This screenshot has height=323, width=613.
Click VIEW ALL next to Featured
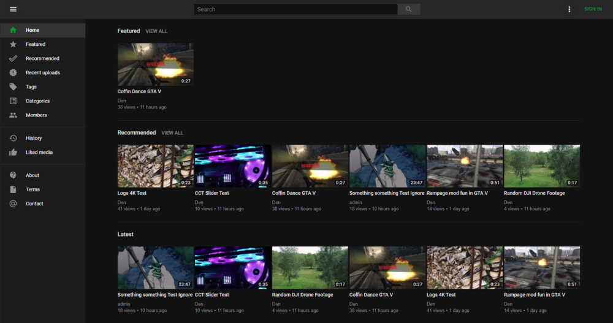tap(156, 31)
